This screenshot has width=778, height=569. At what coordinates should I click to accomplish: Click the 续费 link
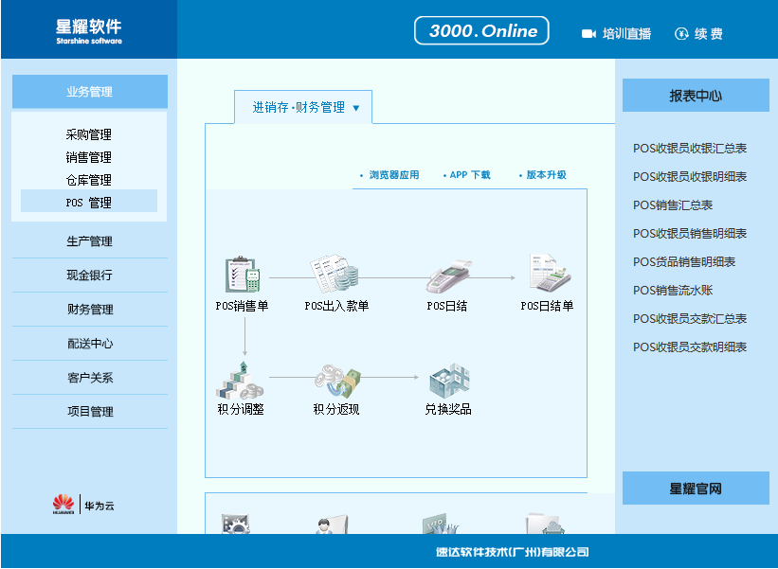709,34
